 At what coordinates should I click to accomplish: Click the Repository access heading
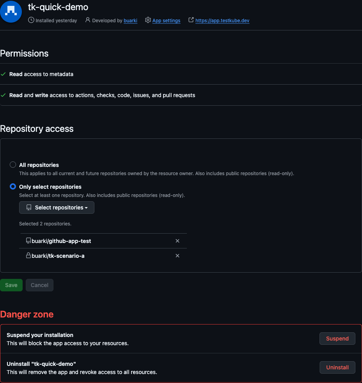pyautogui.click(x=37, y=129)
